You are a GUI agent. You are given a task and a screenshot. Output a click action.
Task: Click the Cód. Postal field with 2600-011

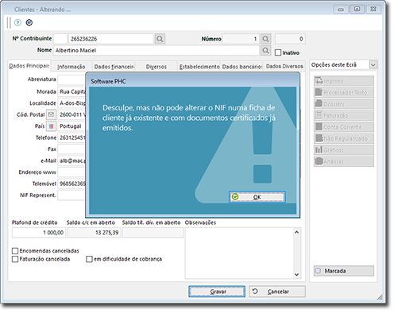(x=71, y=114)
